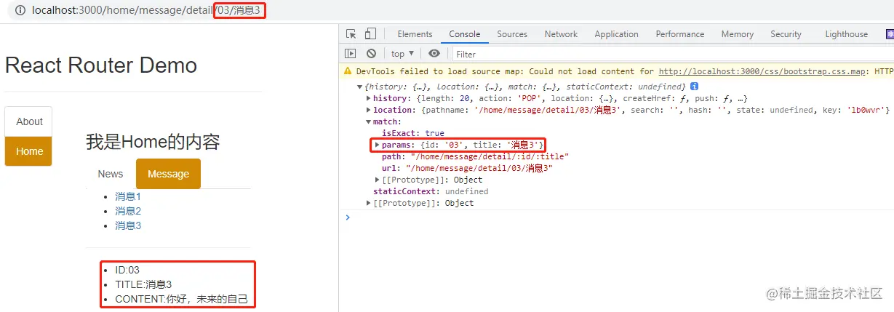This screenshot has width=894, height=312.
Task: Open live expression eye icon
Action: coord(434,54)
